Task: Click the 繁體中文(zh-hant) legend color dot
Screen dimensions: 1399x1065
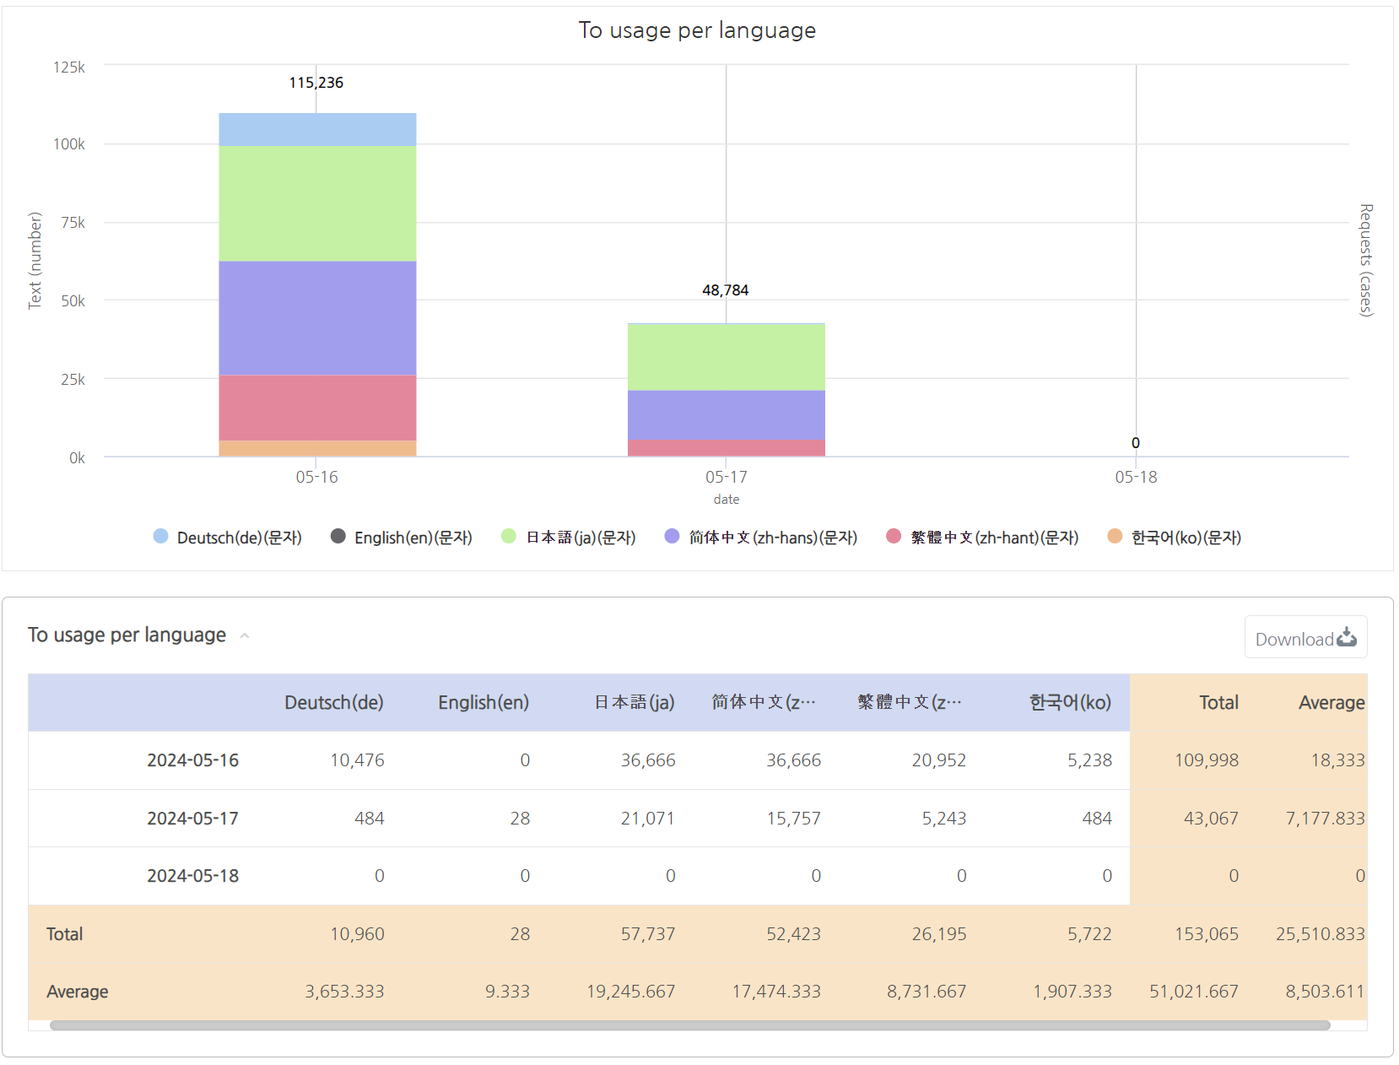Action: coord(893,537)
